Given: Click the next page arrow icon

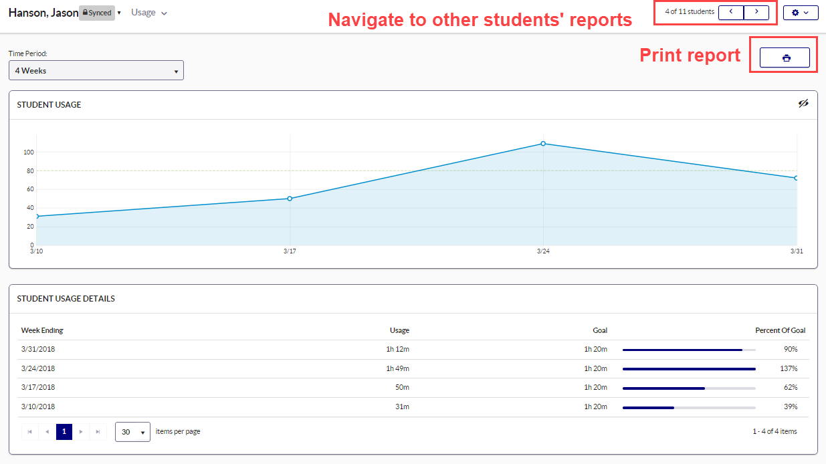Looking at the screenshot, I should 80,431.
